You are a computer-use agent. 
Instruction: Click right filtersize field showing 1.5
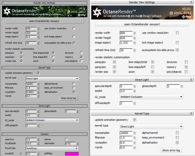point(126,138)
